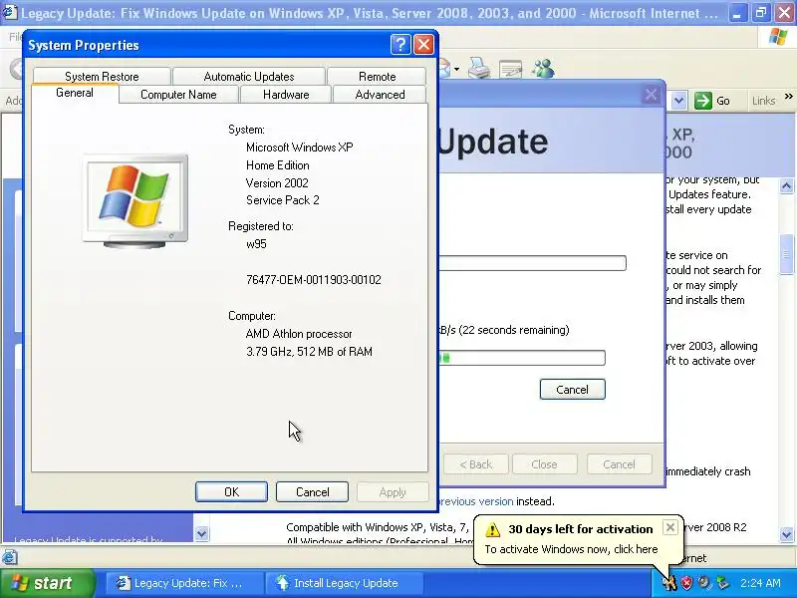Image resolution: width=797 pixels, height=598 pixels.
Task: Click the product ID 76477-OEM-0011903-00102 text
Action: 314,280
